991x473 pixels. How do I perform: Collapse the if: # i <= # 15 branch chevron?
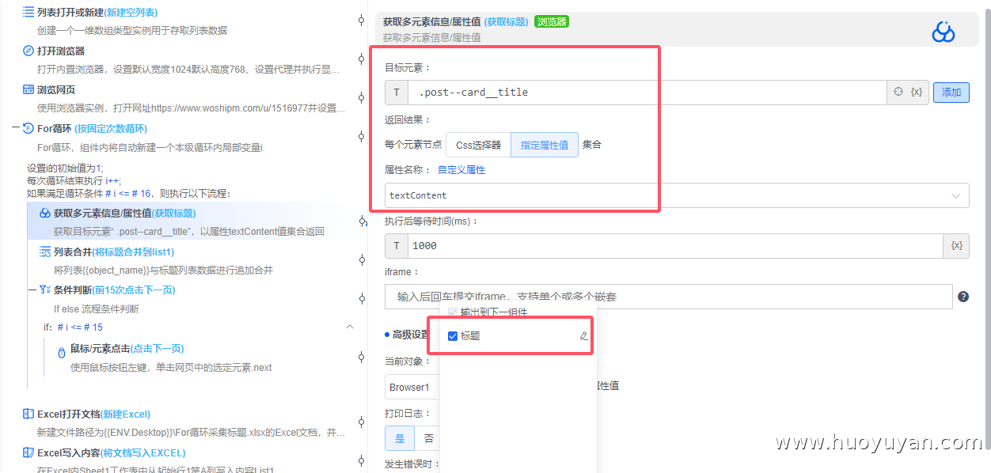(x=350, y=327)
